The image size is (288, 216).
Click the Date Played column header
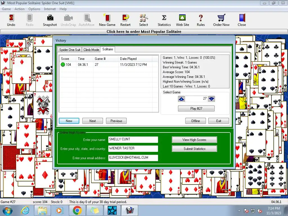tap(135, 59)
